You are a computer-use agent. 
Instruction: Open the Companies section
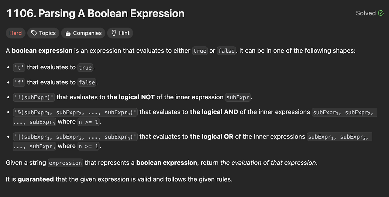pos(83,33)
